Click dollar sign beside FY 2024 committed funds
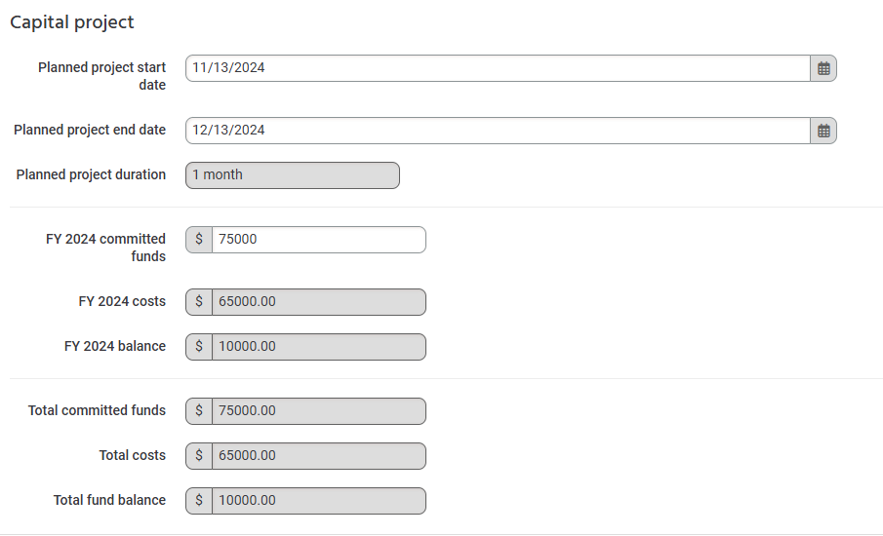Image resolution: width=883 pixels, height=536 pixels. (x=199, y=240)
